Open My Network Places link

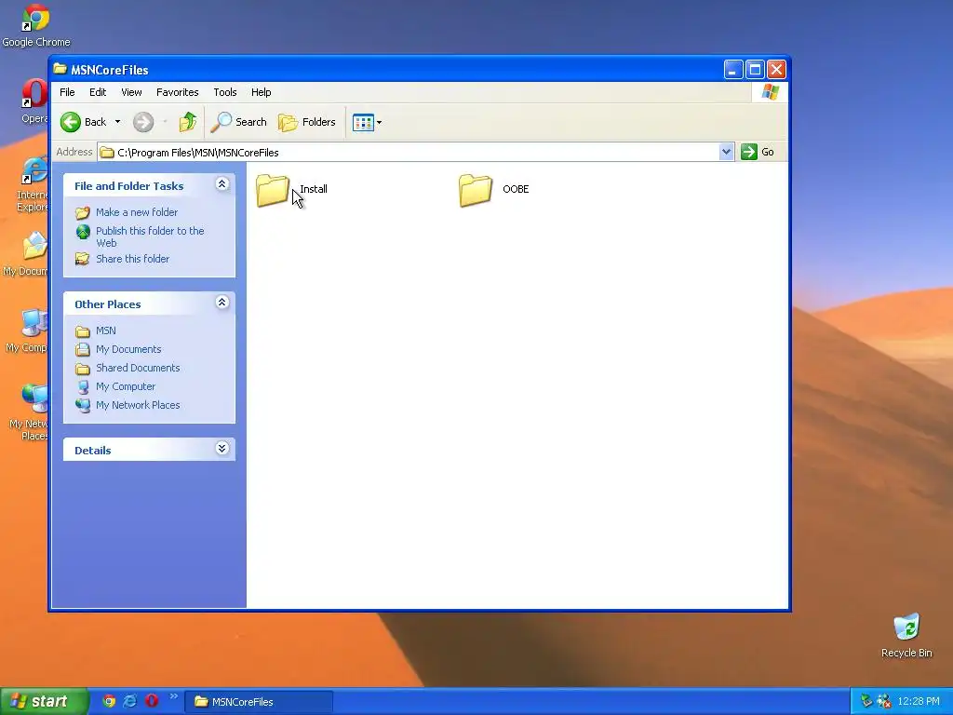[x=138, y=405]
